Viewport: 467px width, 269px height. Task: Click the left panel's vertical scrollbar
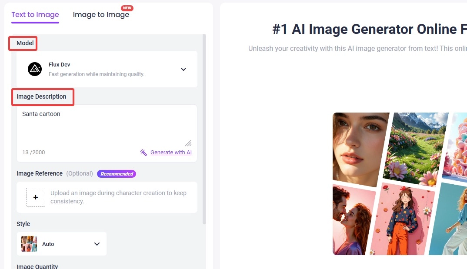(204, 130)
